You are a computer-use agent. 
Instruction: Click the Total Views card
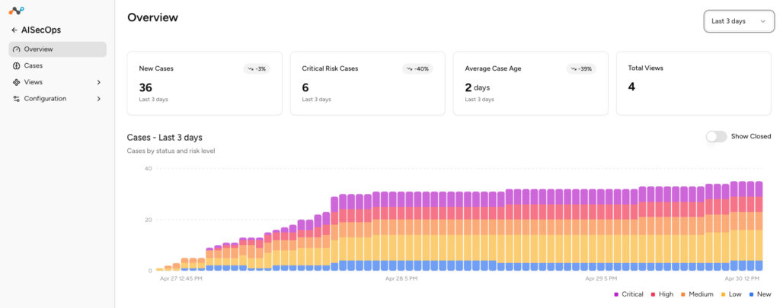693,84
